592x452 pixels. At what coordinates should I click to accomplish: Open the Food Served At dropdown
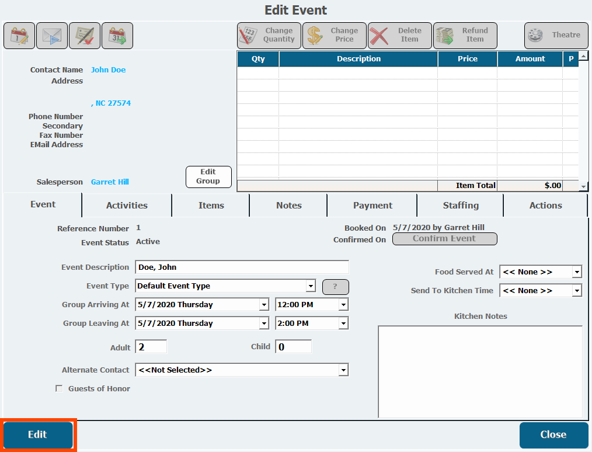[577, 272]
